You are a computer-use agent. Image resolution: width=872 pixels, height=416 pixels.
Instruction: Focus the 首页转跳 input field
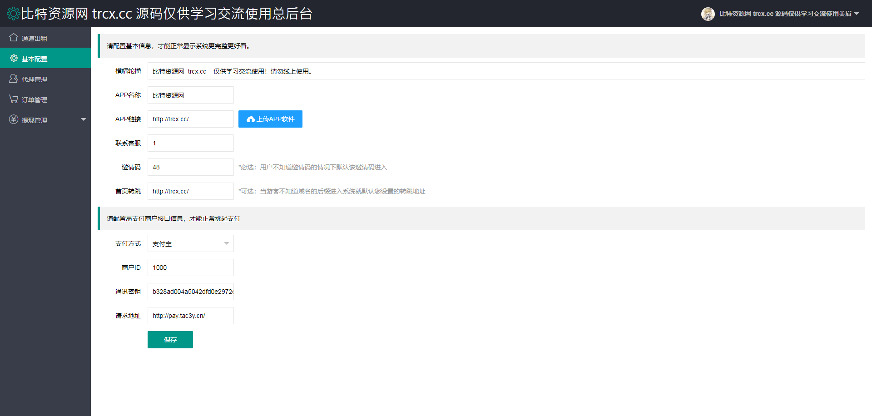pyautogui.click(x=191, y=191)
